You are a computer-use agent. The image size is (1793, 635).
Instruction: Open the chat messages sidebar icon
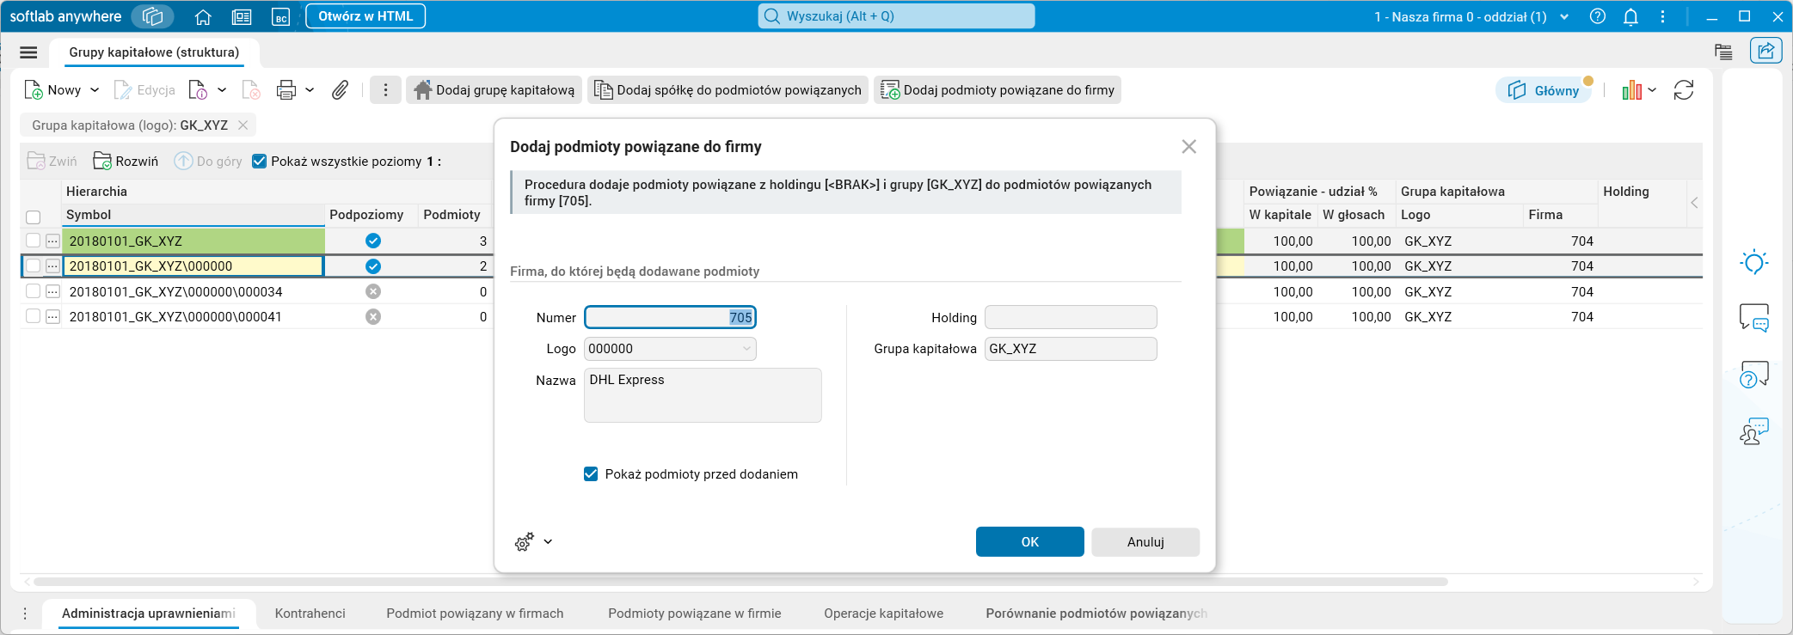coord(1754,318)
